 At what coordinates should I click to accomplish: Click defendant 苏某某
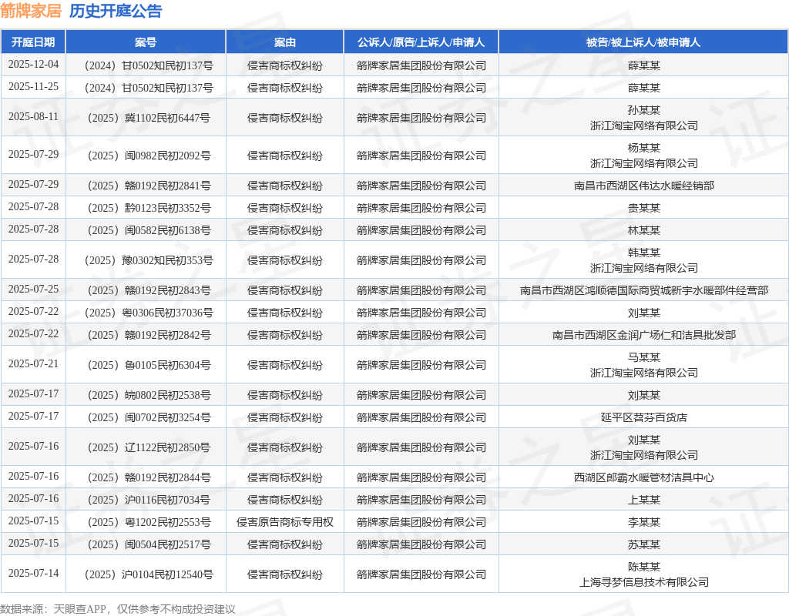click(x=643, y=544)
